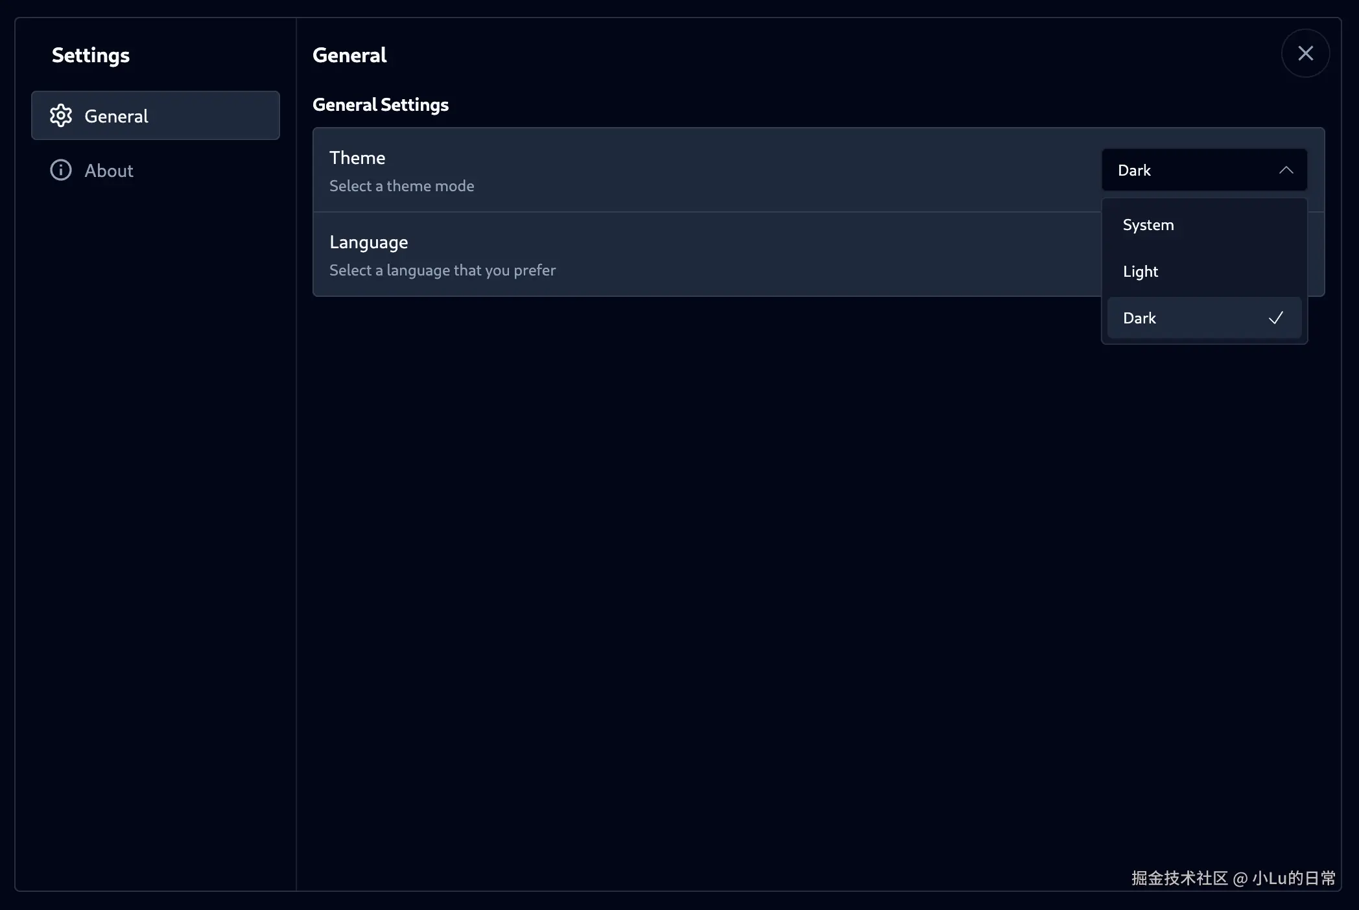The height and width of the screenshot is (910, 1359).
Task: Click "Select a language that you prefer" text
Action: click(x=442, y=270)
